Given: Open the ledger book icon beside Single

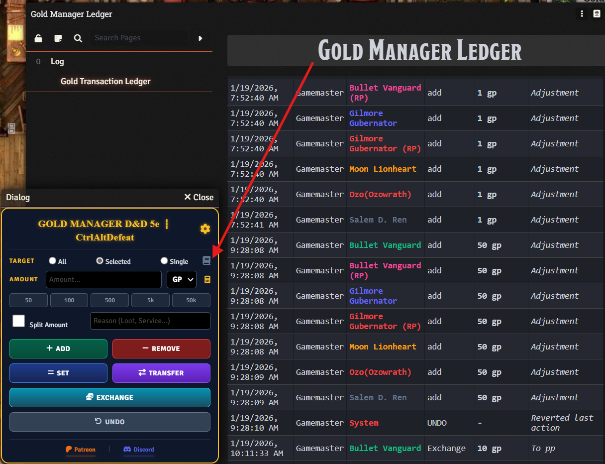Looking at the screenshot, I should (206, 261).
